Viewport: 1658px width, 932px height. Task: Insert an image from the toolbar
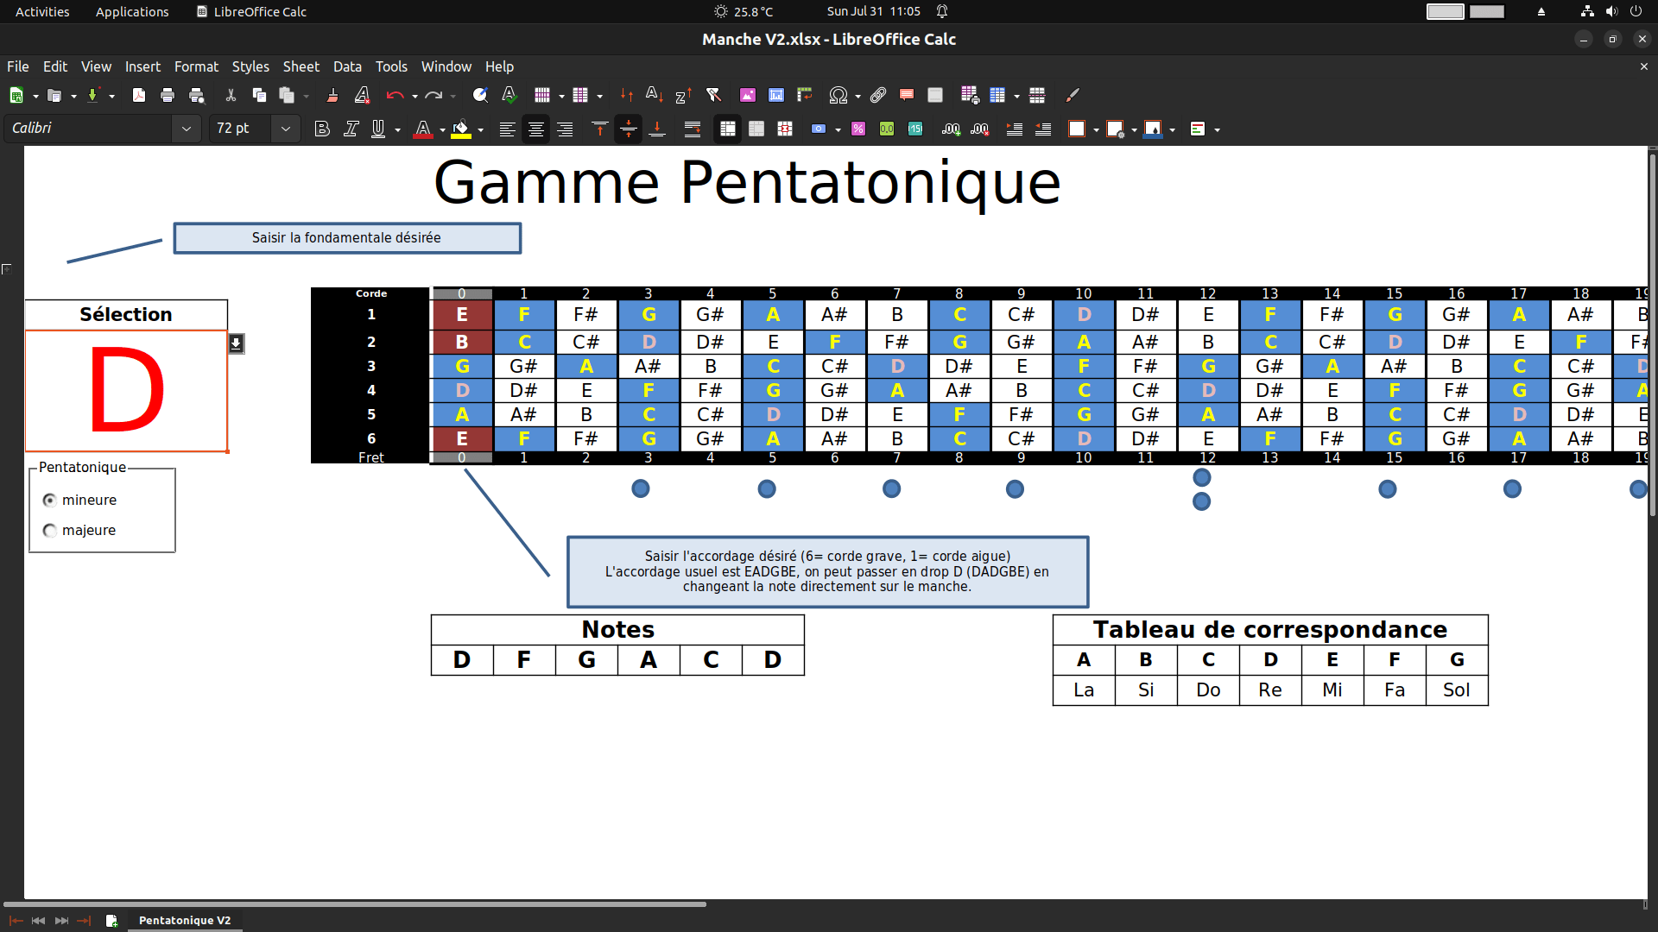(x=748, y=96)
